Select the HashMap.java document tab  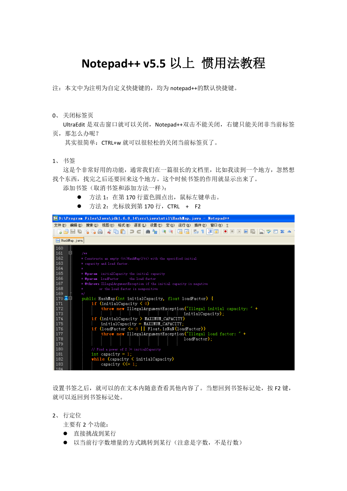coord(69,241)
